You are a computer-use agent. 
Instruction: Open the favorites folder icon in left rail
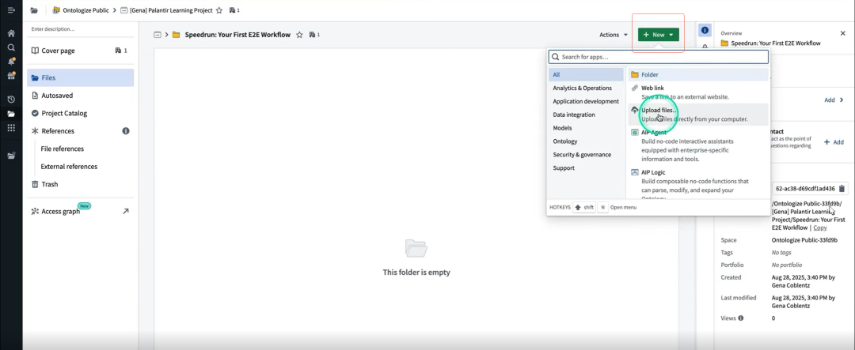[11, 156]
